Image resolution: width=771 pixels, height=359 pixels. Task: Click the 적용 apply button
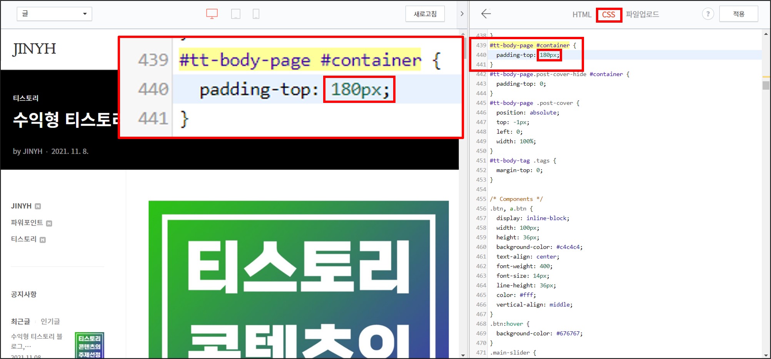pyautogui.click(x=739, y=14)
